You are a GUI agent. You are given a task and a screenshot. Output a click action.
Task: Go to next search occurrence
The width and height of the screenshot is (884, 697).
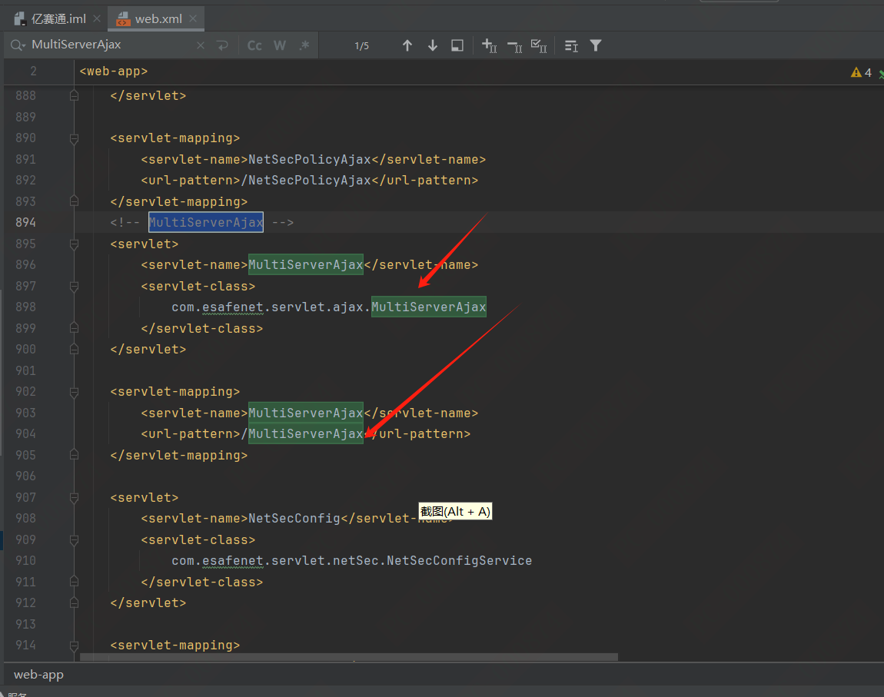(x=433, y=45)
